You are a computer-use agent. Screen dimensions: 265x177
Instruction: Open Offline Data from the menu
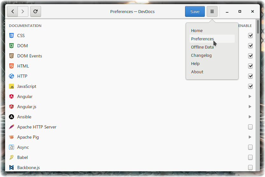(212, 47)
